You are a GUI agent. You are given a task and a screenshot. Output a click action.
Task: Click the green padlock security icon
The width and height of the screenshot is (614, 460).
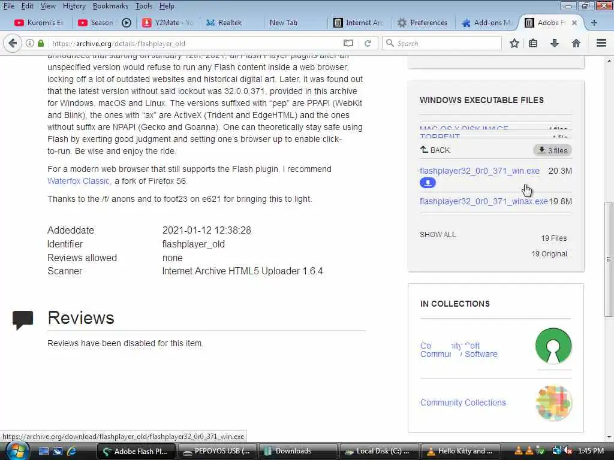pyautogui.click(x=41, y=43)
